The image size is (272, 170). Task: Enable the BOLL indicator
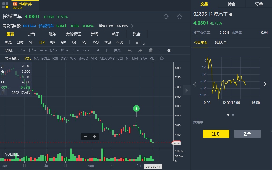coord(45,59)
